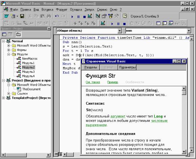Toggle breakpoint with the hand icon
This screenshot has width=196, height=159.
(54, 23)
